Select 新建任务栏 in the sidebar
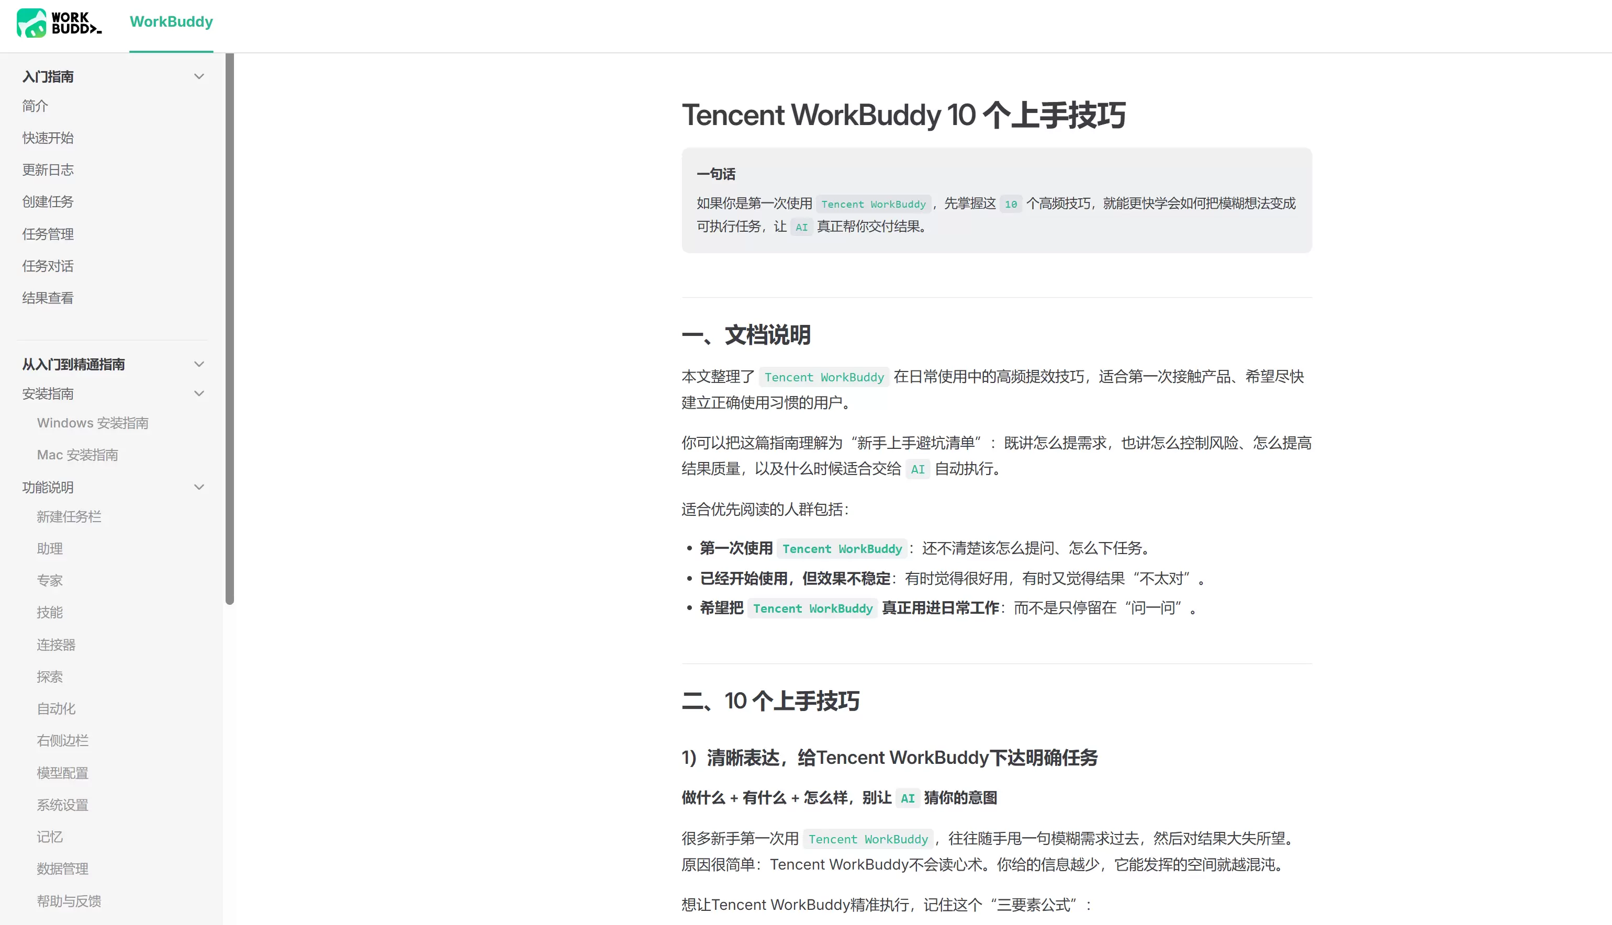 coord(69,516)
